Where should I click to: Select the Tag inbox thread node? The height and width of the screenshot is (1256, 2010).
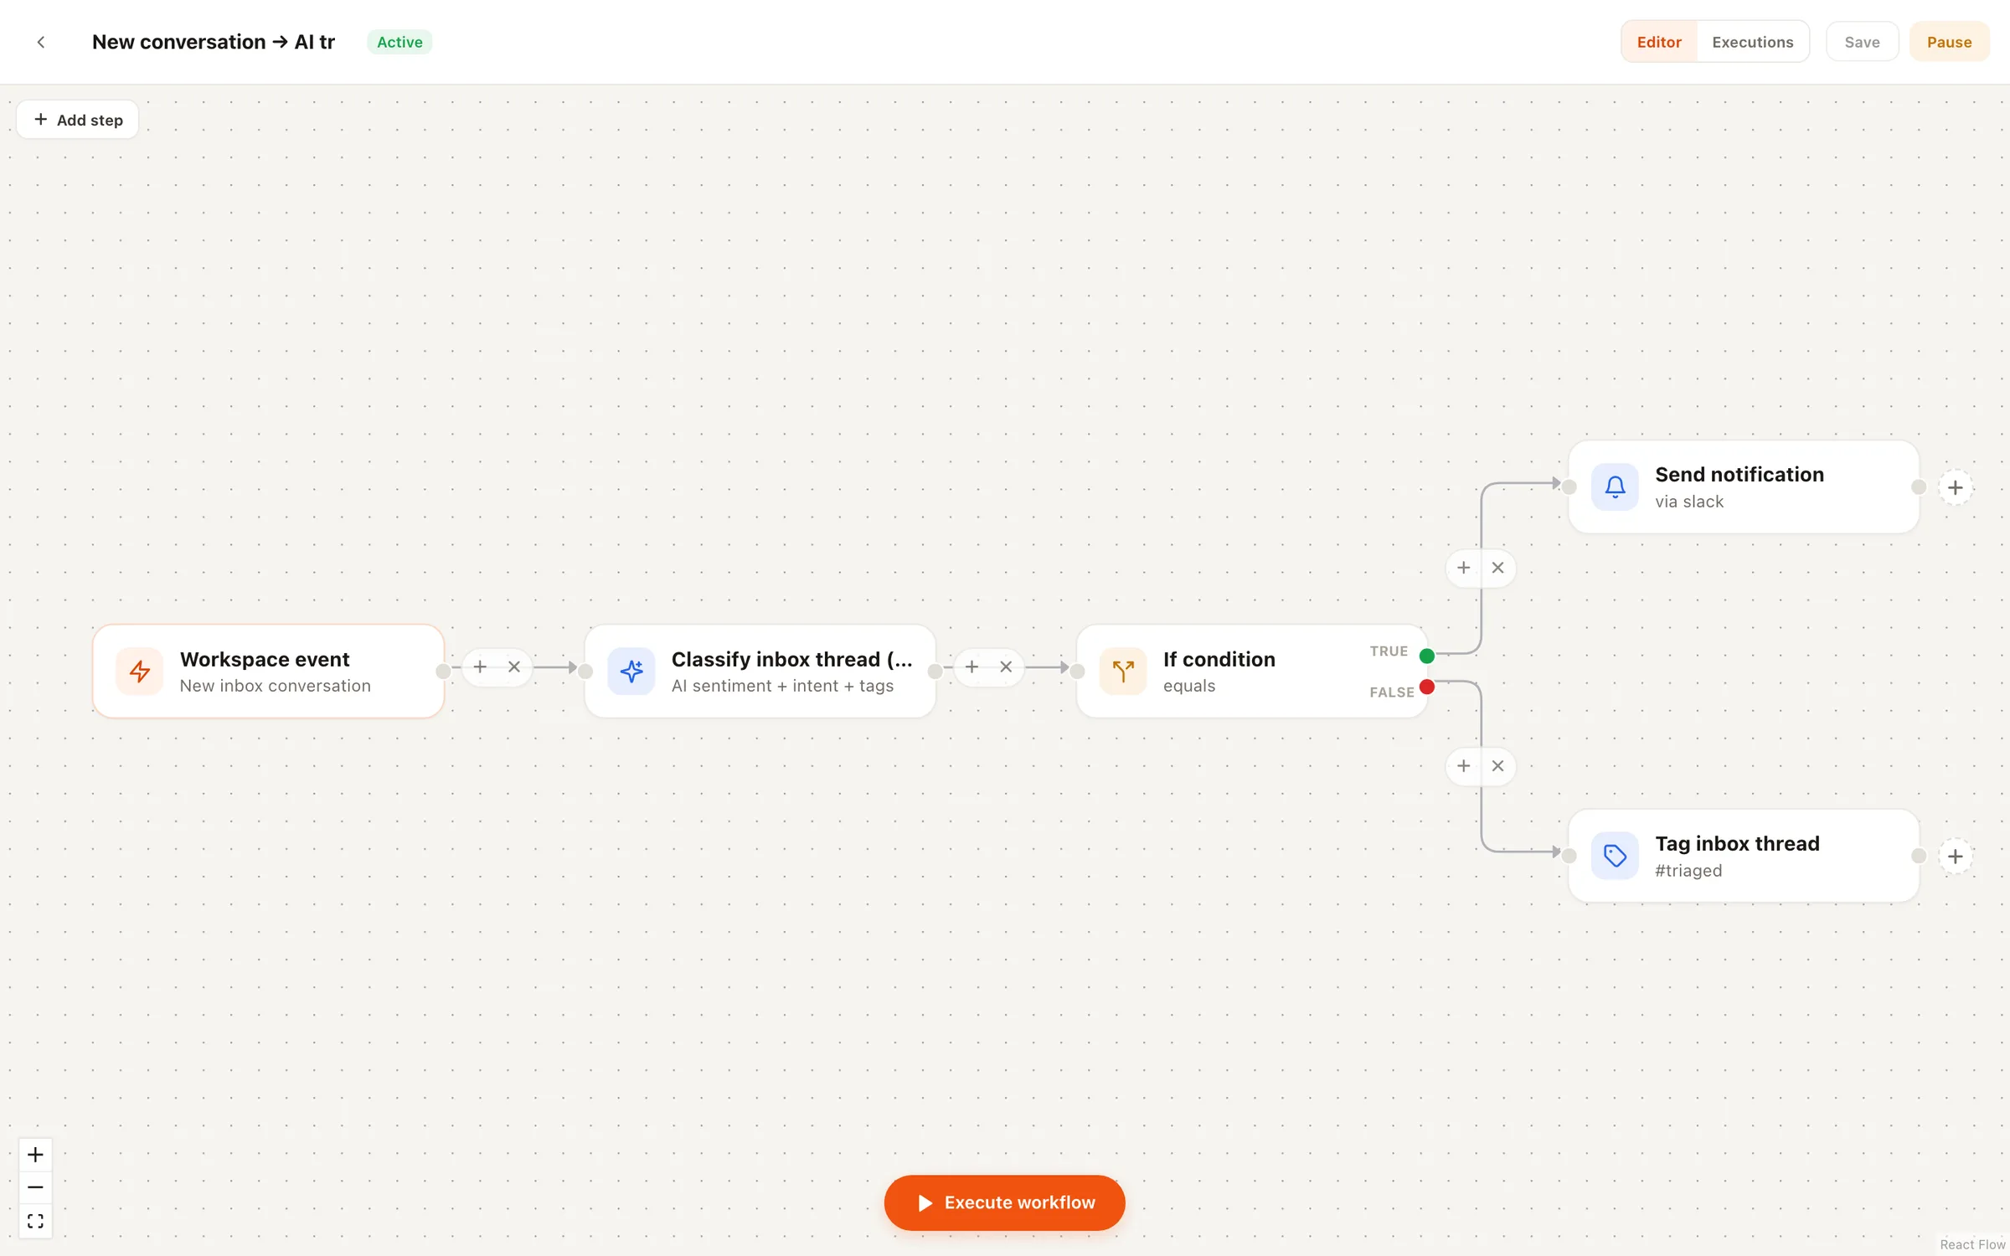pyautogui.click(x=1744, y=856)
